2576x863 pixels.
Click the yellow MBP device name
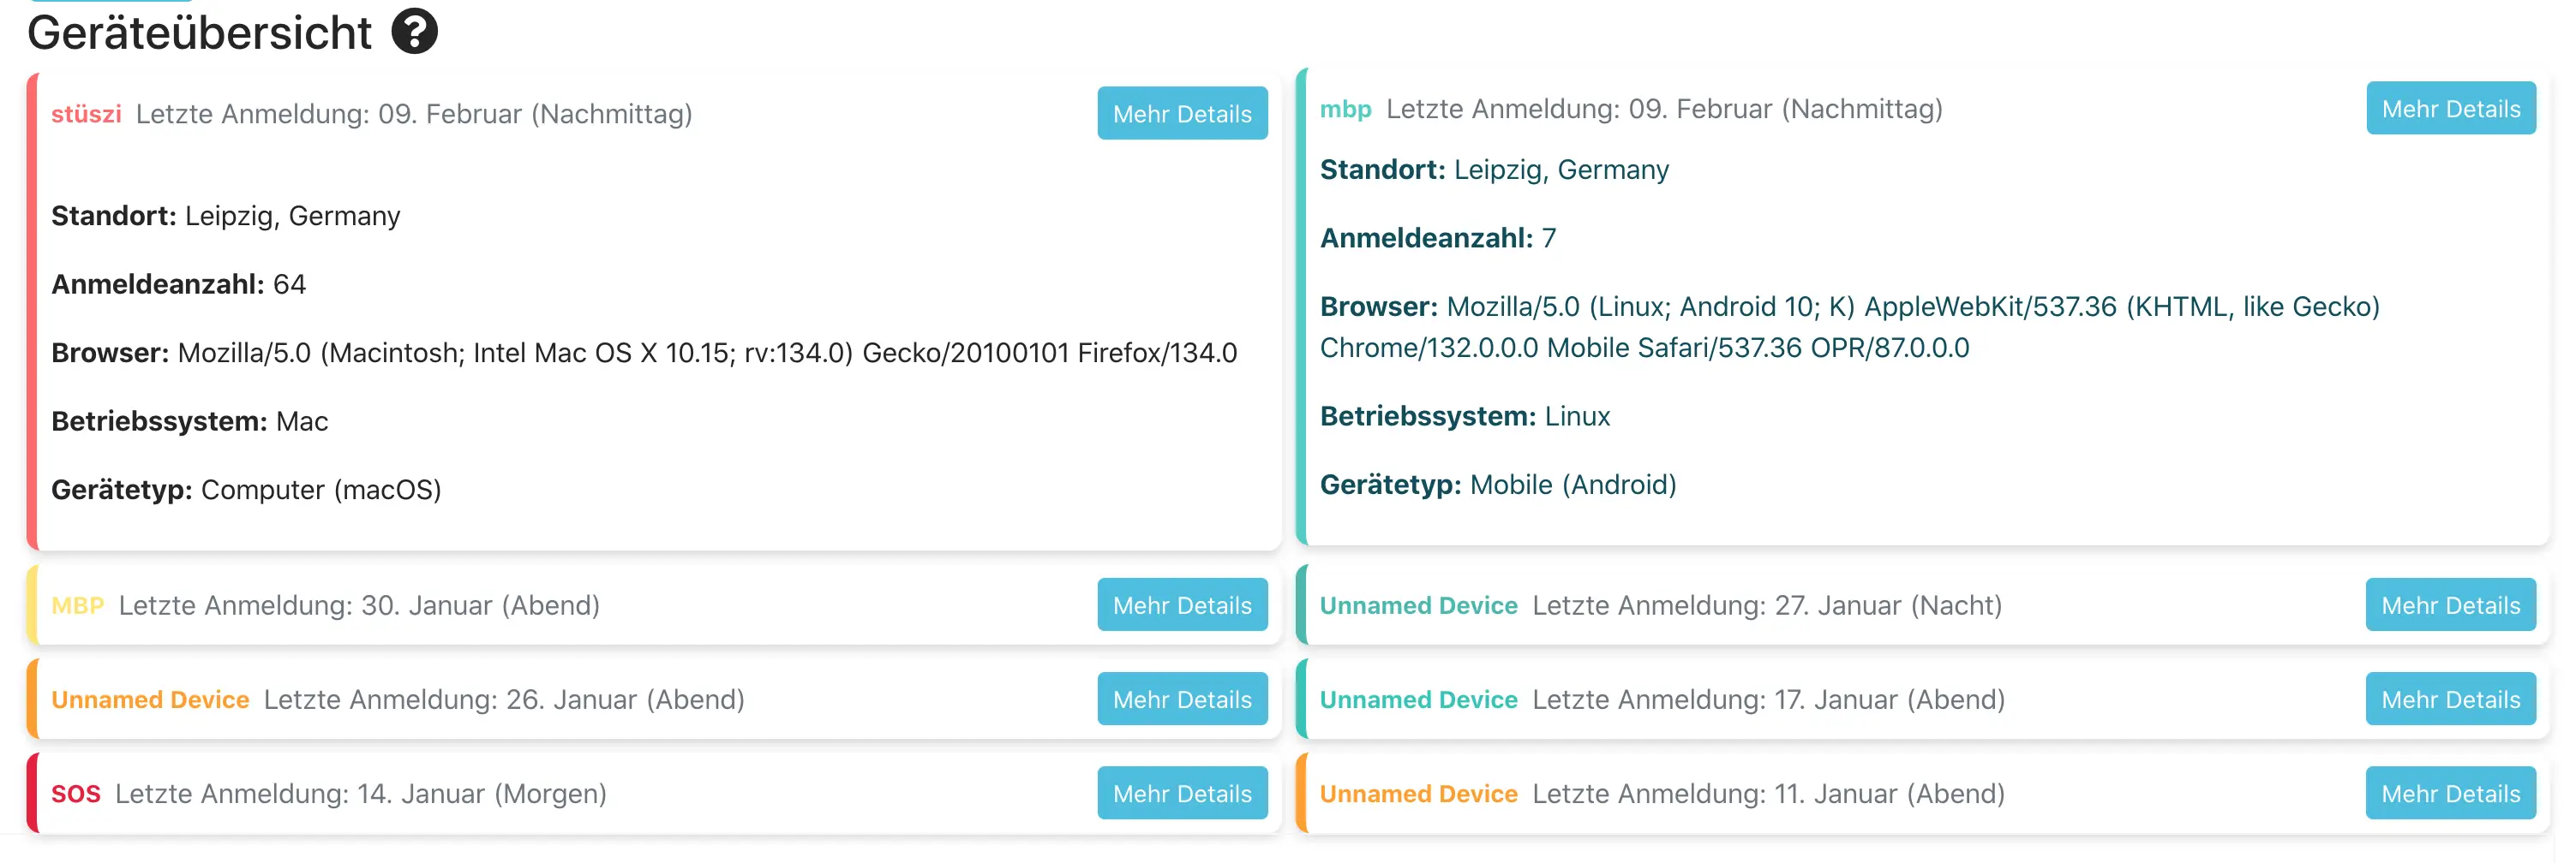(x=77, y=606)
